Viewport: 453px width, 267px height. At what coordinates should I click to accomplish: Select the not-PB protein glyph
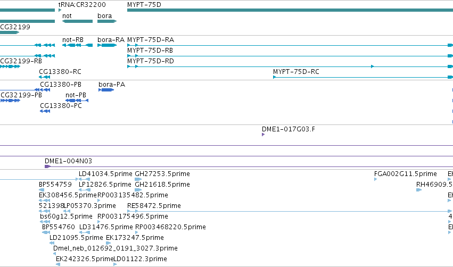click(x=77, y=101)
